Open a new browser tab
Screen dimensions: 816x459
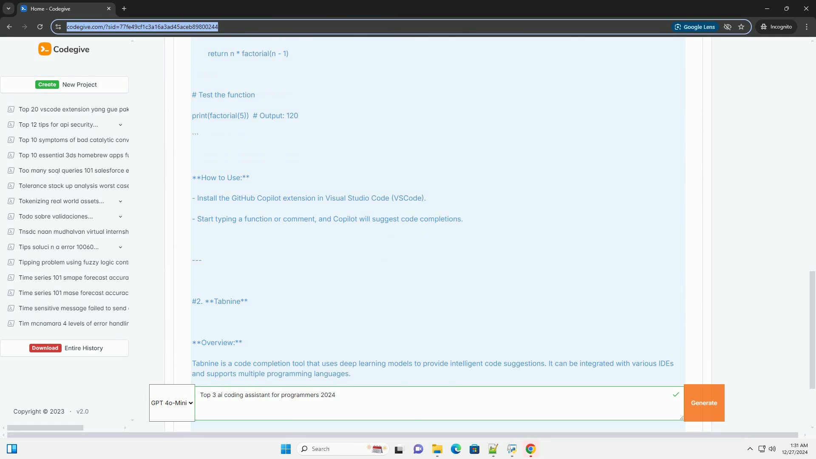pos(124,8)
